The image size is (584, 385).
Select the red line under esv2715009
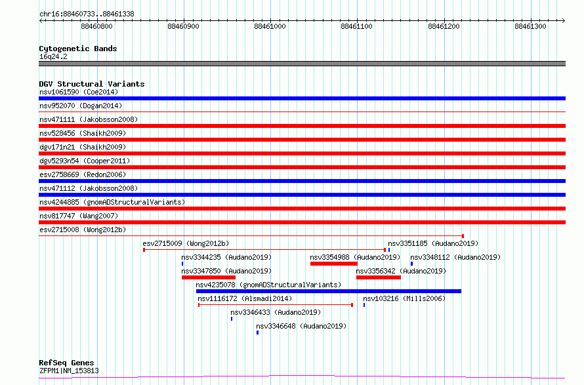[264, 250]
